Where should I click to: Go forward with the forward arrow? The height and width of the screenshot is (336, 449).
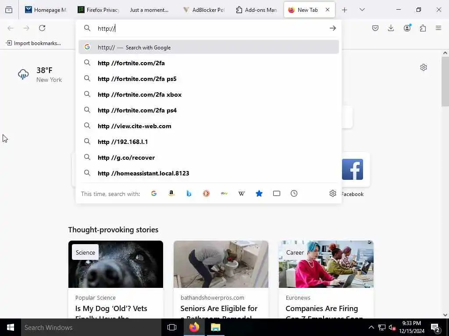click(x=26, y=28)
